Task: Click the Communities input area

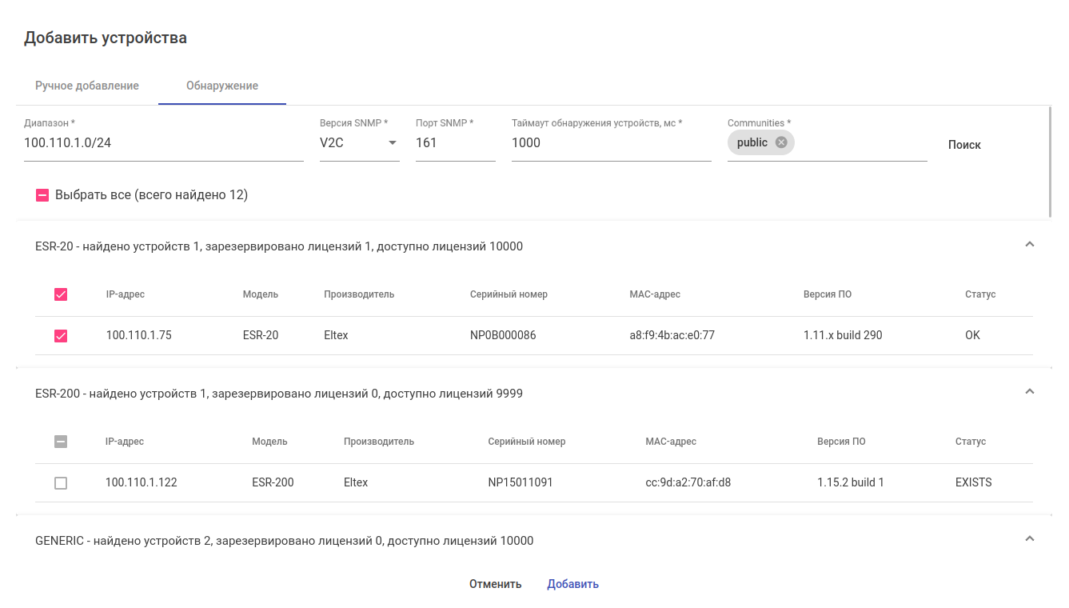Action: tap(860, 143)
